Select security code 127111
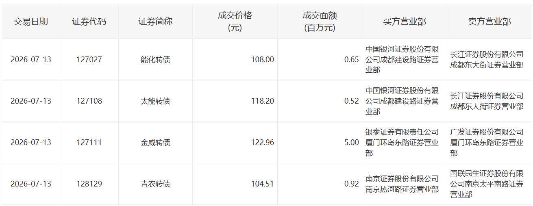533x206 pixels. pyautogui.click(x=89, y=143)
